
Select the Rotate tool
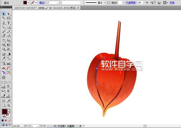pos(4,41)
